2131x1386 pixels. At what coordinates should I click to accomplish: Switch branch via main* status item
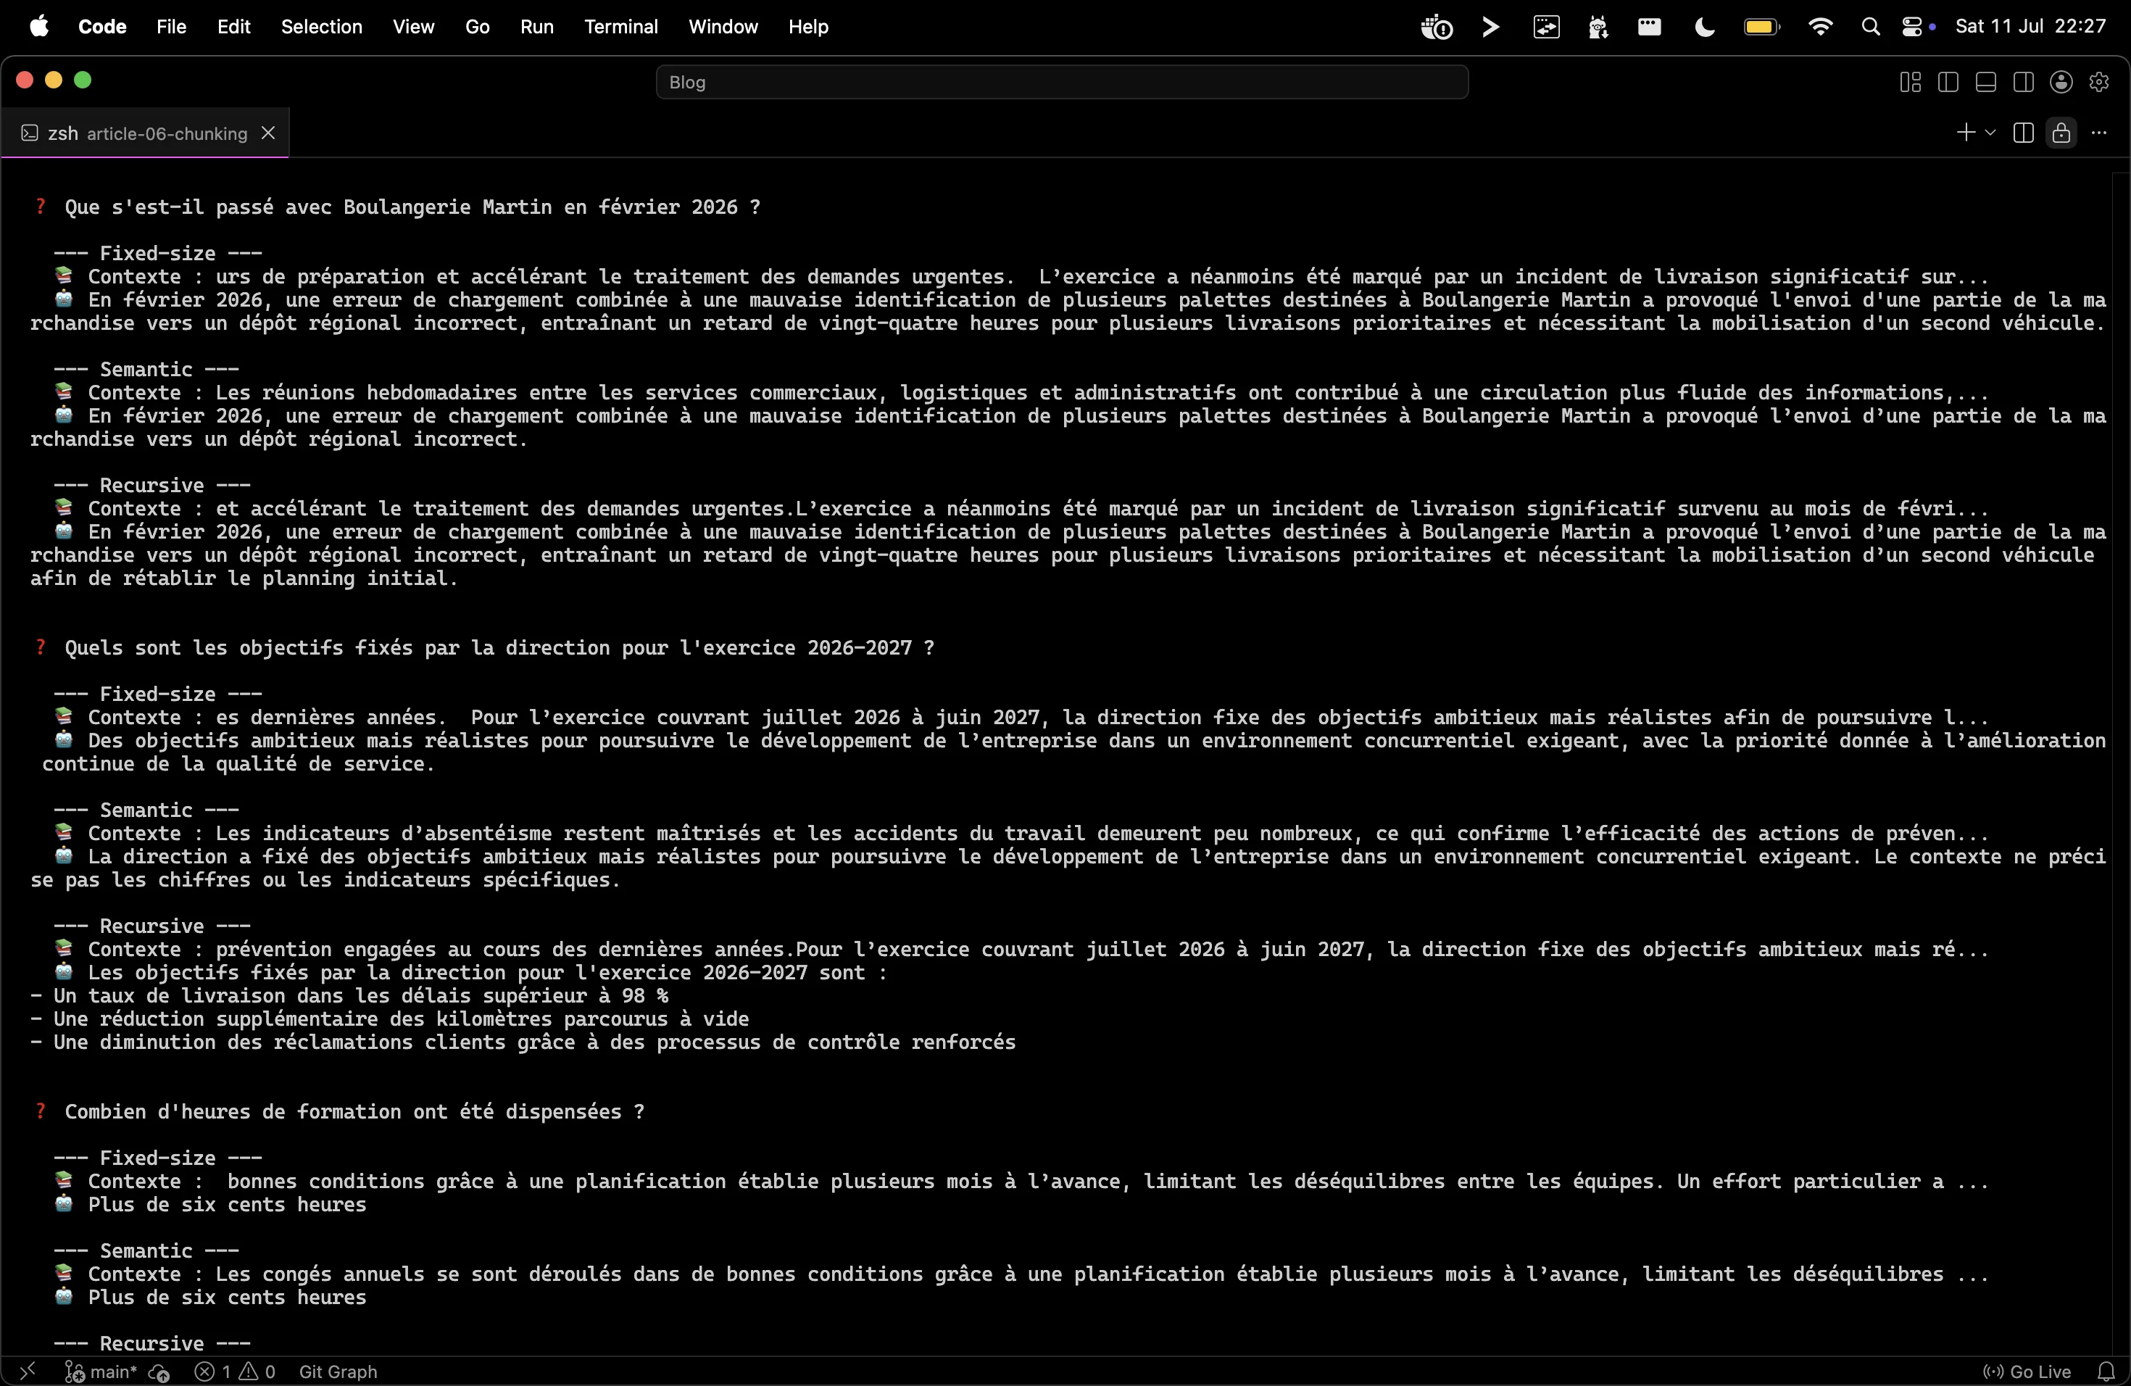coord(100,1371)
